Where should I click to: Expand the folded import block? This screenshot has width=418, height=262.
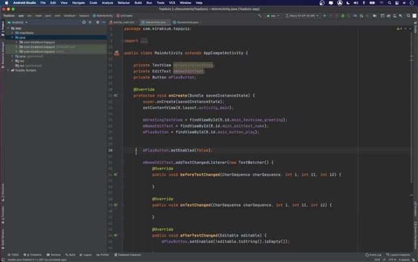click(x=144, y=41)
